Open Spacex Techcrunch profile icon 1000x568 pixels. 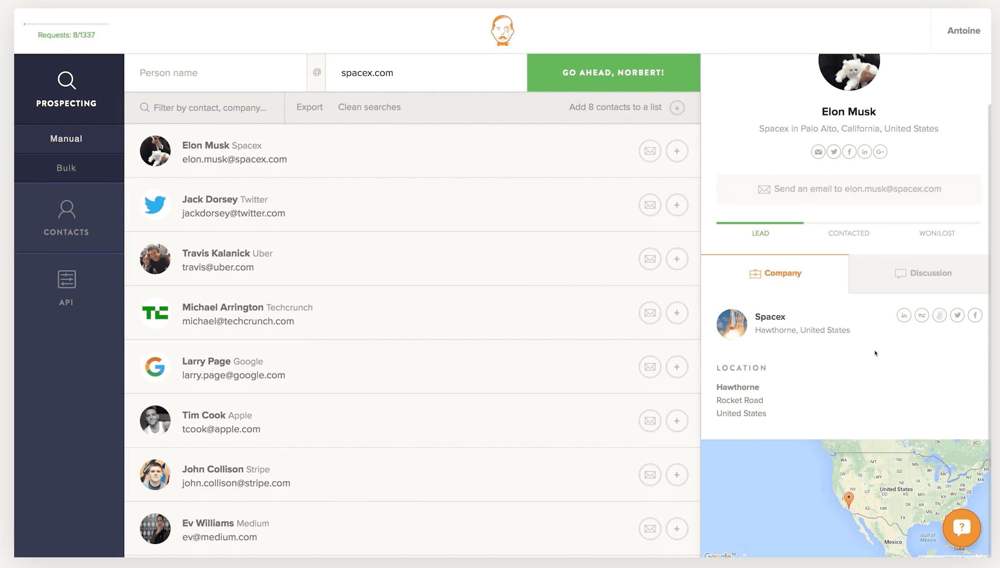[921, 315]
